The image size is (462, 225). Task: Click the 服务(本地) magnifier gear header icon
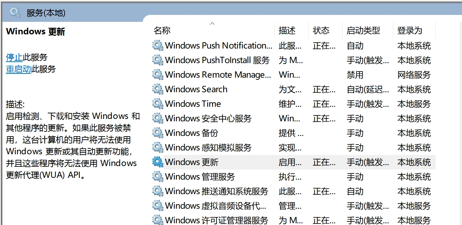pos(15,13)
